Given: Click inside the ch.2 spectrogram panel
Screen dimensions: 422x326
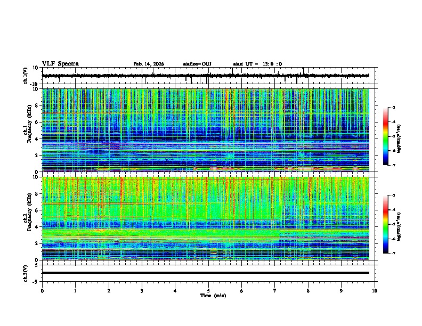Looking at the screenshot, I should coord(206,218).
